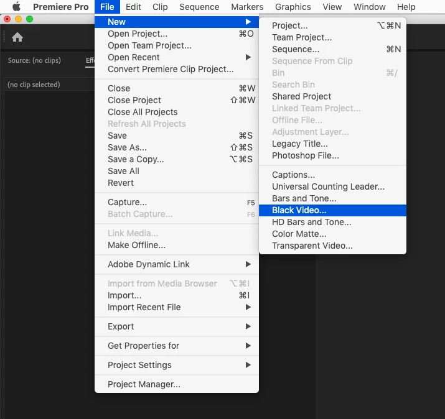
Task: Select Make Offline...
Action: click(177, 245)
